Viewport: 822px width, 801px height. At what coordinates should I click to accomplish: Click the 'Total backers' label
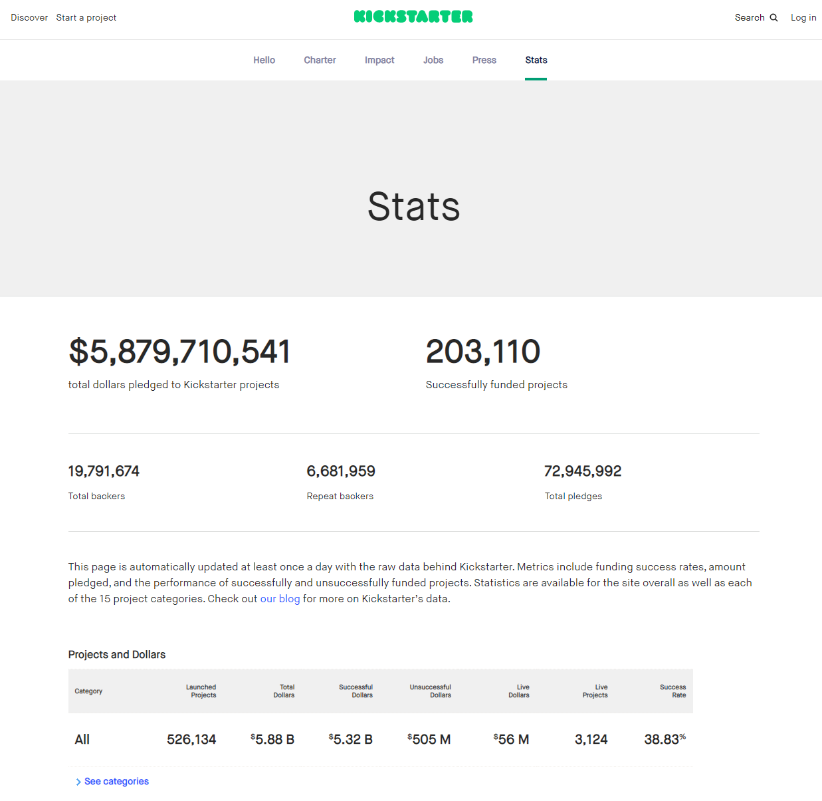pyautogui.click(x=96, y=497)
